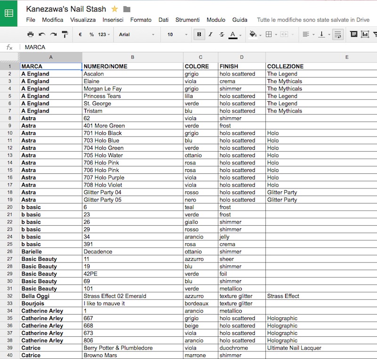Image resolution: width=377 pixels, height=359 pixels.
Task: Select row 20 header
Action: point(9,207)
